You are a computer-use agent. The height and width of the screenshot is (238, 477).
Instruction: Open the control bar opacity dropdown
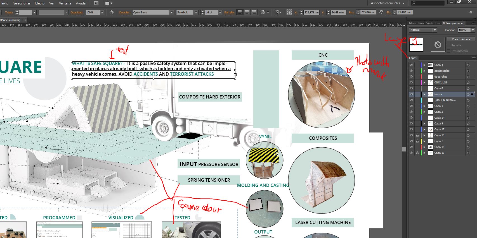tap(102, 12)
